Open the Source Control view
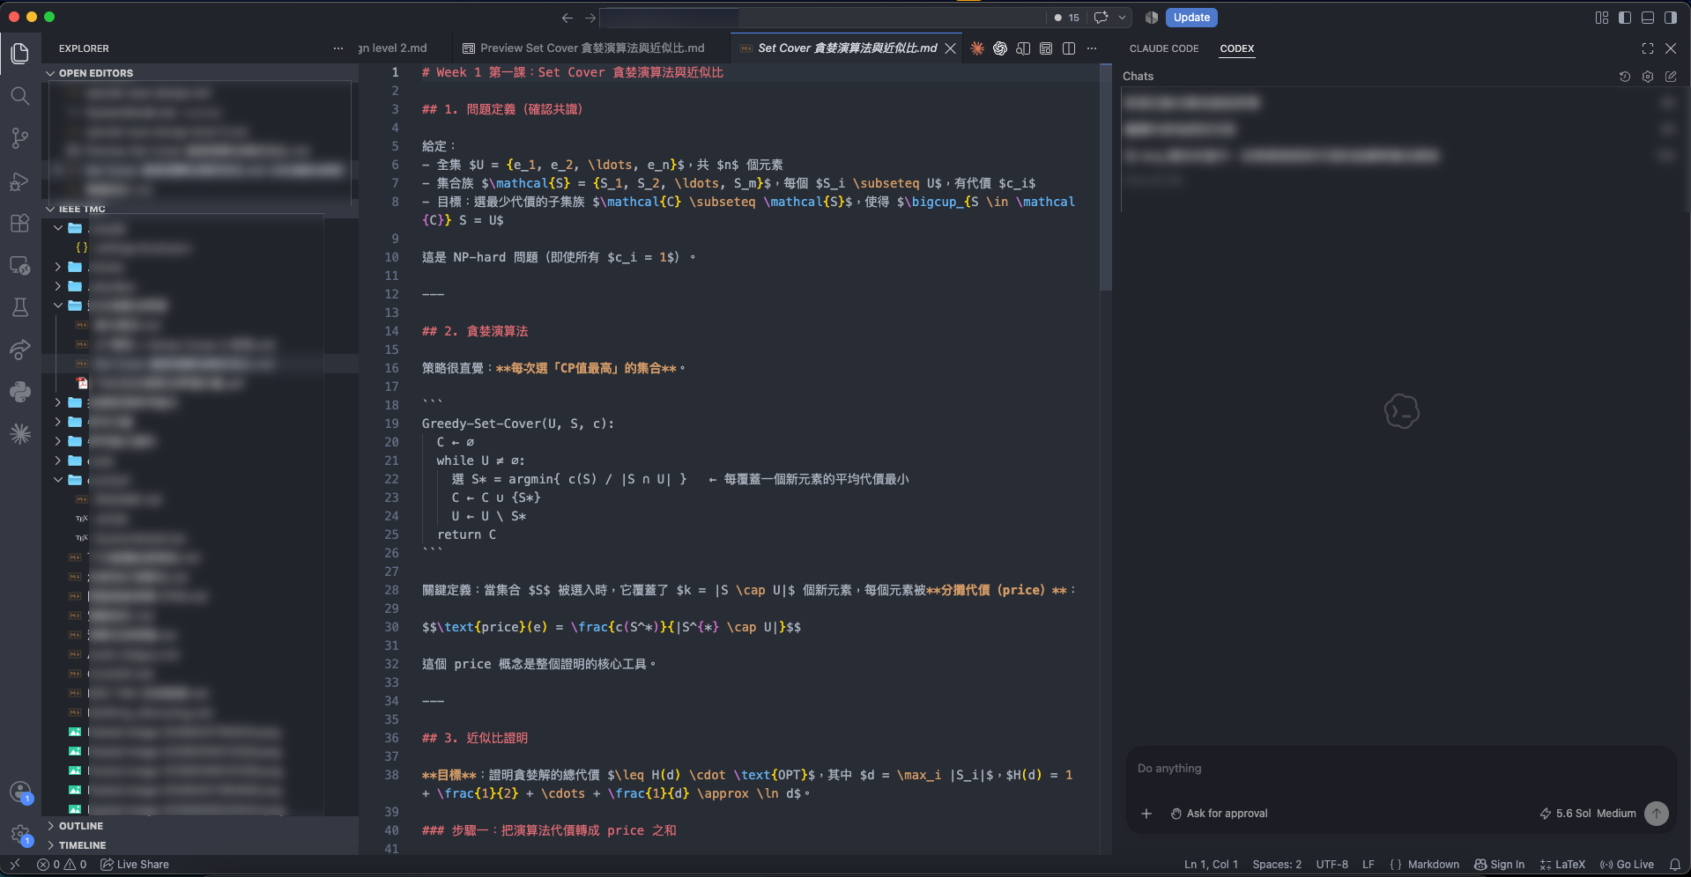 (x=19, y=138)
